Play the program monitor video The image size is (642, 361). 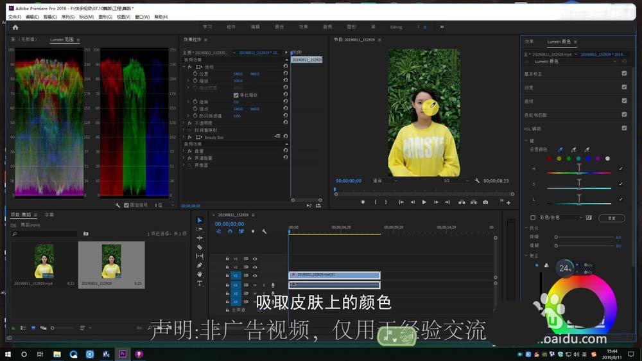[424, 202]
